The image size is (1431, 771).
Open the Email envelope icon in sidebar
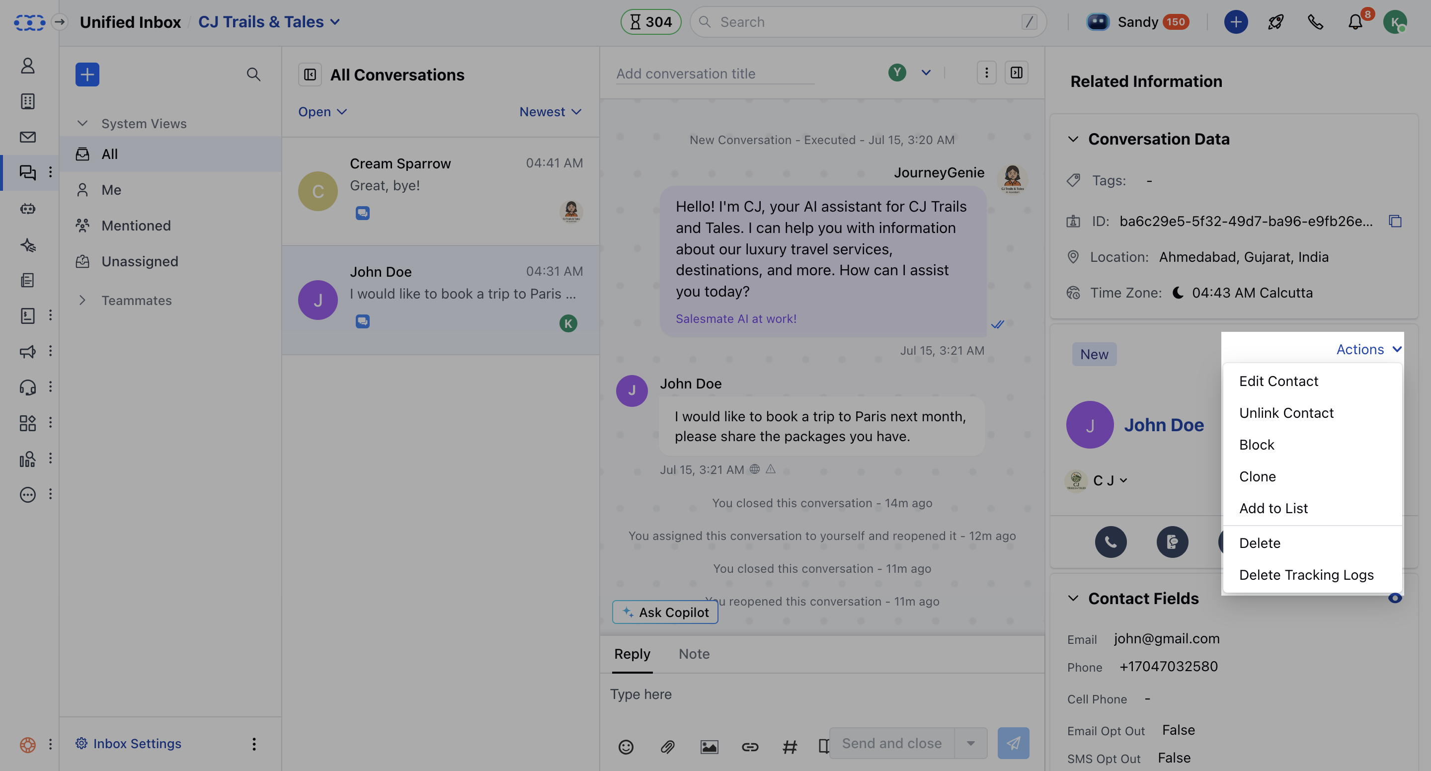point(28,137)
